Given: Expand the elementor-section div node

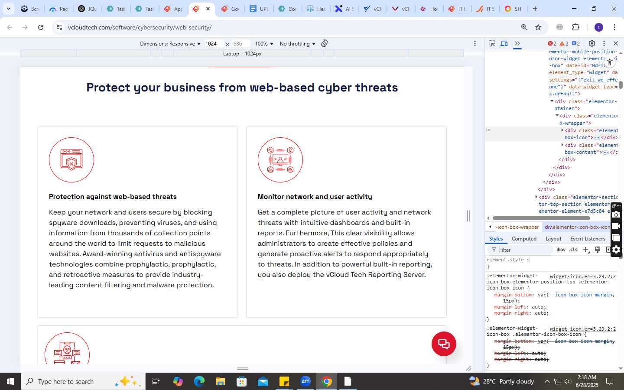Looking at the screenshot, I should click(x=536, y=197).
